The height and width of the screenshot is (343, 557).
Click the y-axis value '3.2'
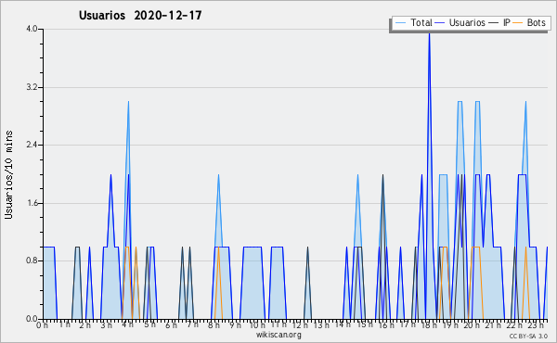[x=32, y=87]
